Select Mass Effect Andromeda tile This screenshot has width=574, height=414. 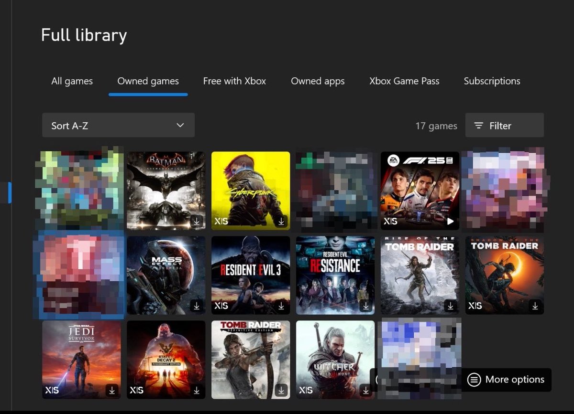point(166,275)
